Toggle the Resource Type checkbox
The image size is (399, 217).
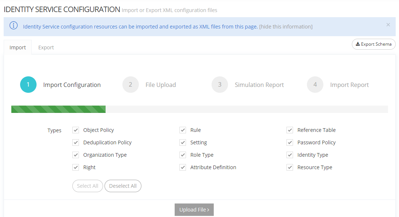pos(290,167)
